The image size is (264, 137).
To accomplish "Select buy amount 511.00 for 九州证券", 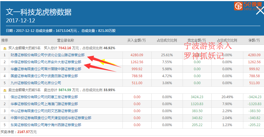I will click(137, 83).
